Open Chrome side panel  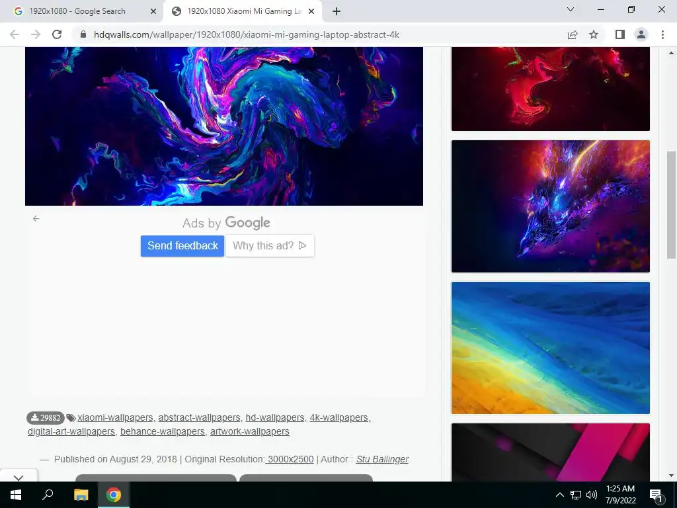click(620, 34)
